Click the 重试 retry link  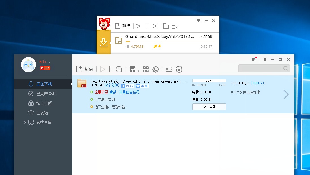pyautogui.click(x=113, y=92)
